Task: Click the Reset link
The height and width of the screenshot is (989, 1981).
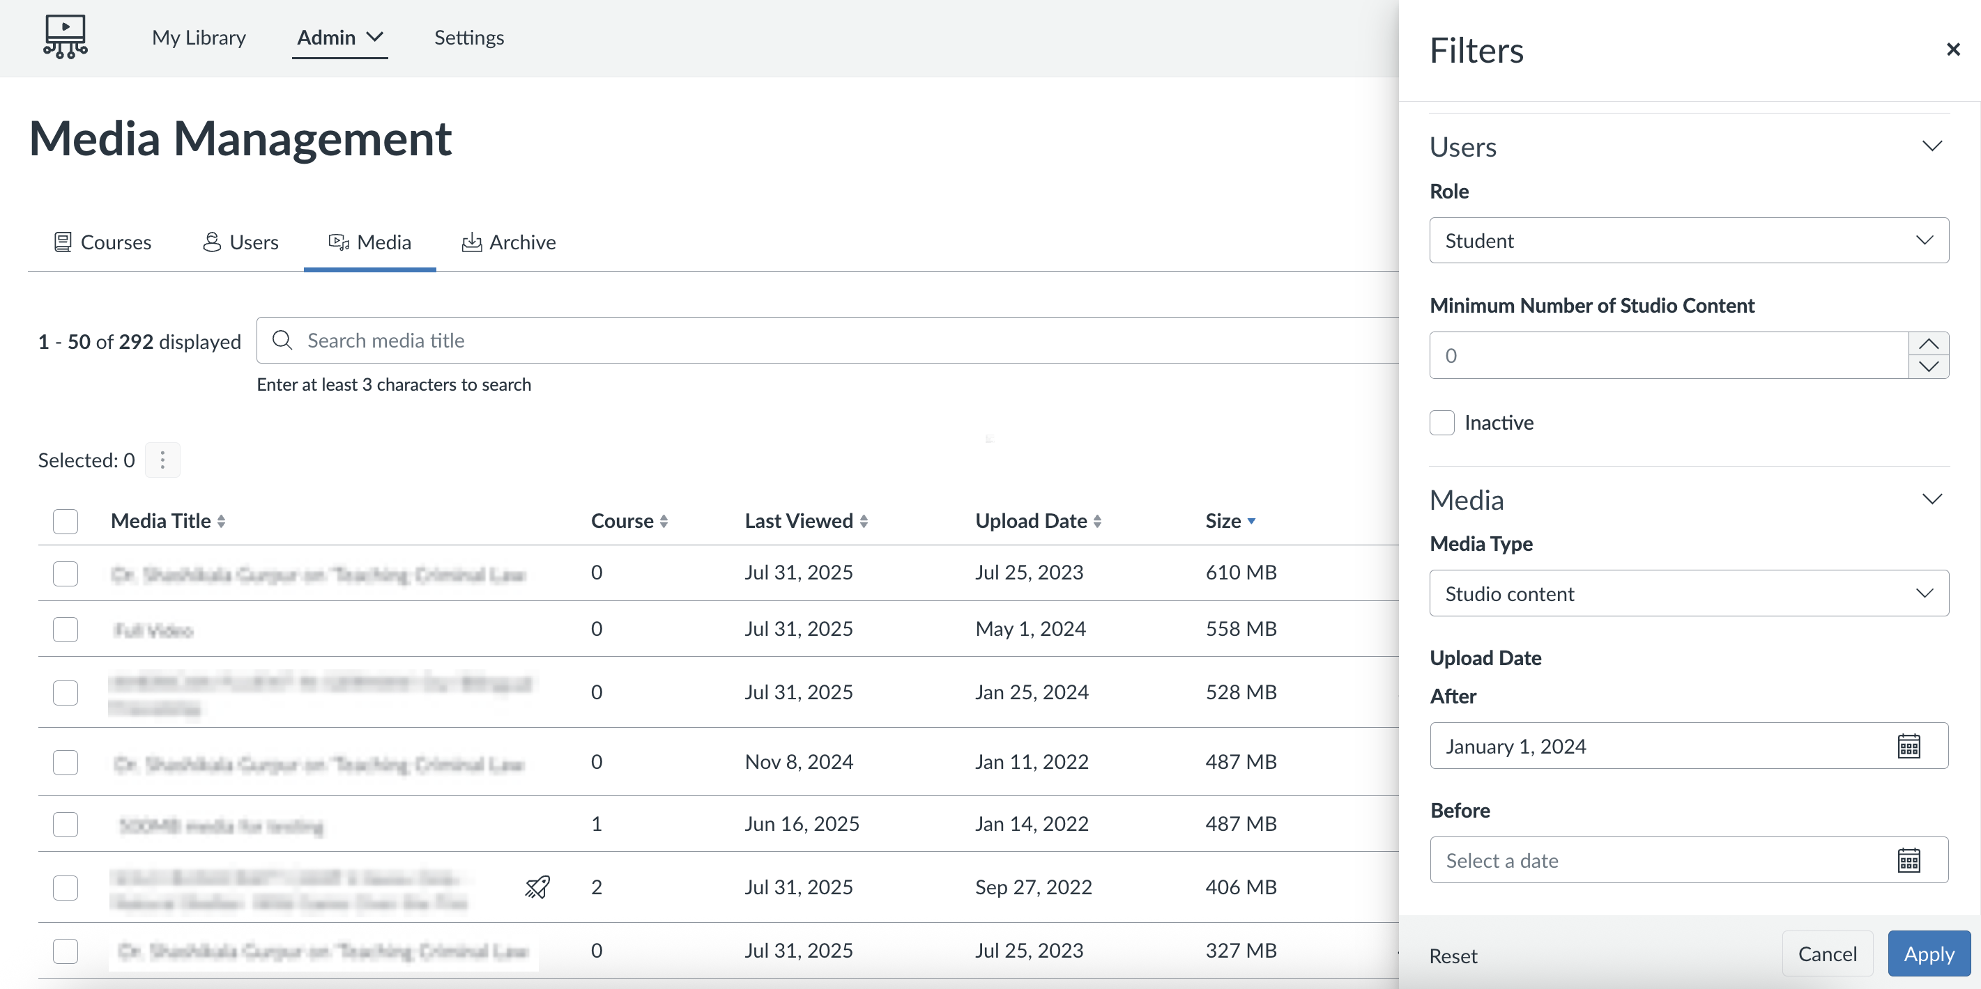Action: click(x=1453, y=956)
